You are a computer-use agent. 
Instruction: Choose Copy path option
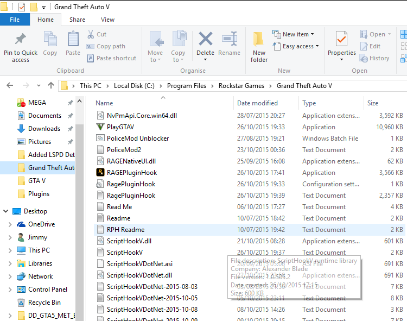pyautogui.click(x=106, y=46)
